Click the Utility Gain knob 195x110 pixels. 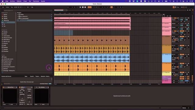pyautogui.click(x=29, y=94)
